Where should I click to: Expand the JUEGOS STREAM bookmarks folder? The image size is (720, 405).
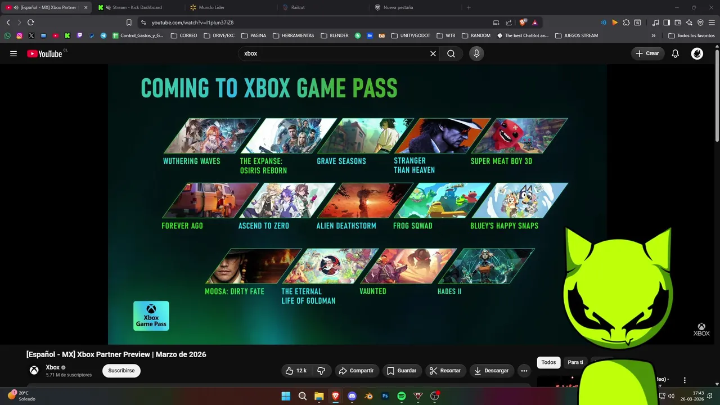(577, 35)
